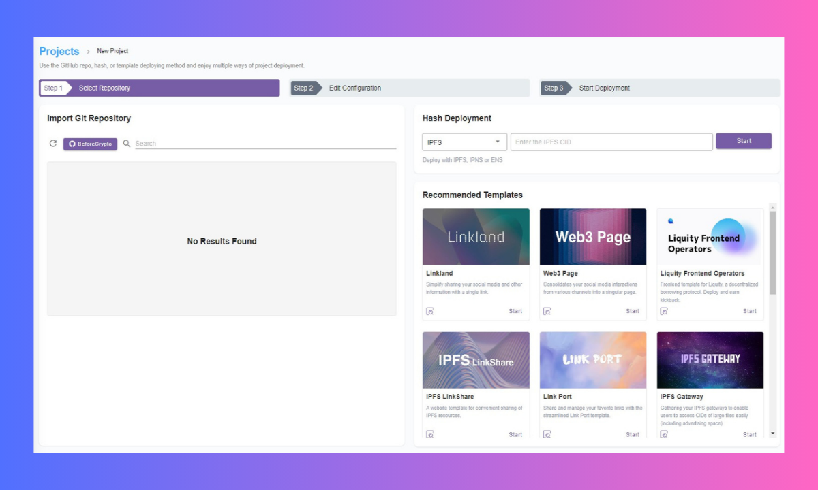The width and height of the screenshot is (818, 490).
Task: Click the IPFS Gateway card title
Action: (x=682, y=397)
